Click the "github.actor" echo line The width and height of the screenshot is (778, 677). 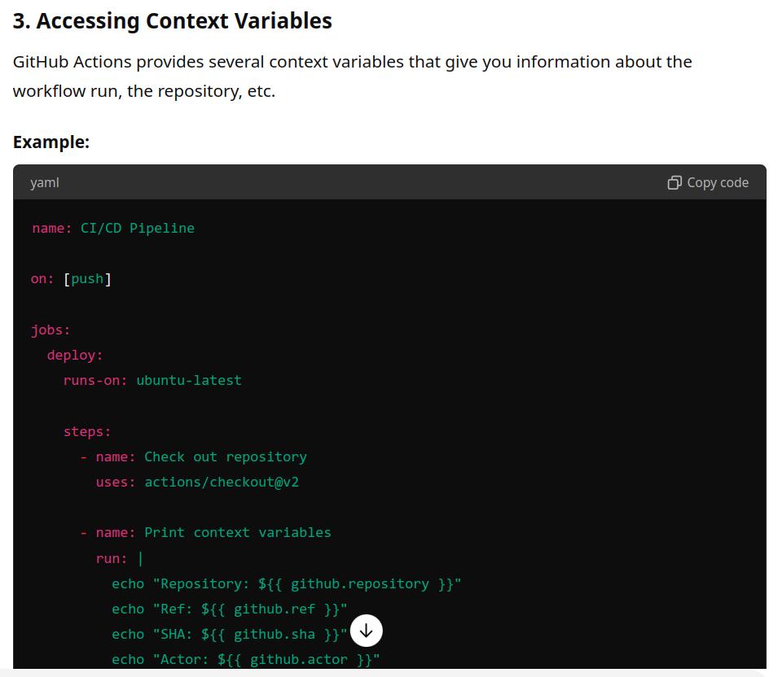coord(246,659)
